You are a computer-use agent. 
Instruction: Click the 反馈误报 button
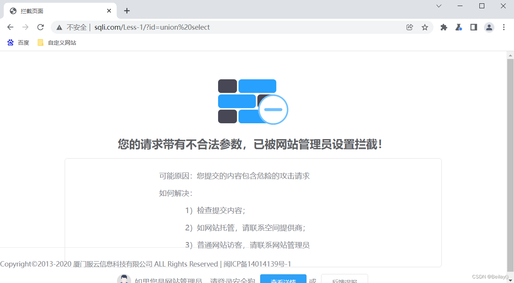(344, 280)
